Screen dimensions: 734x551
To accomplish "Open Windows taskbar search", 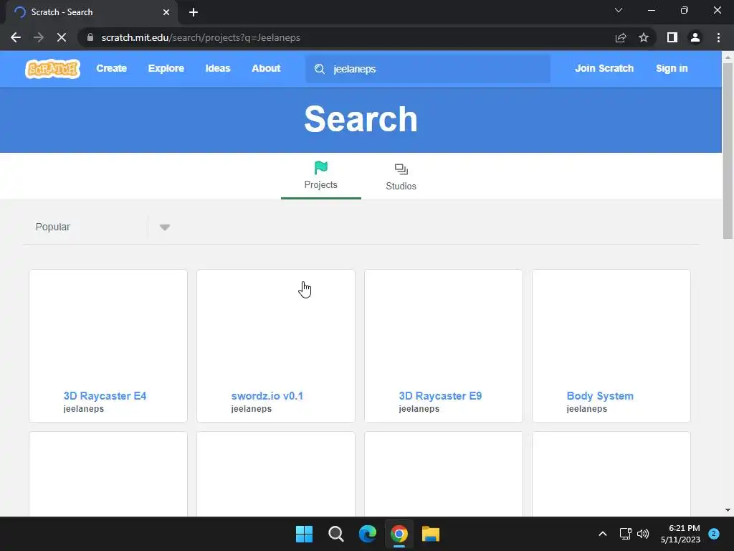I will point(336,534).
